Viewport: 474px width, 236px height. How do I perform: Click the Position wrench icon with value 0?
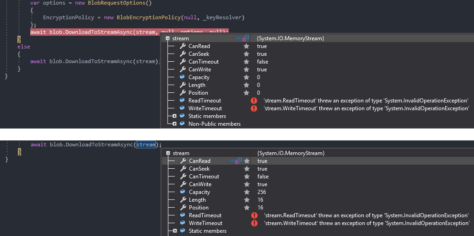[183, 93]
